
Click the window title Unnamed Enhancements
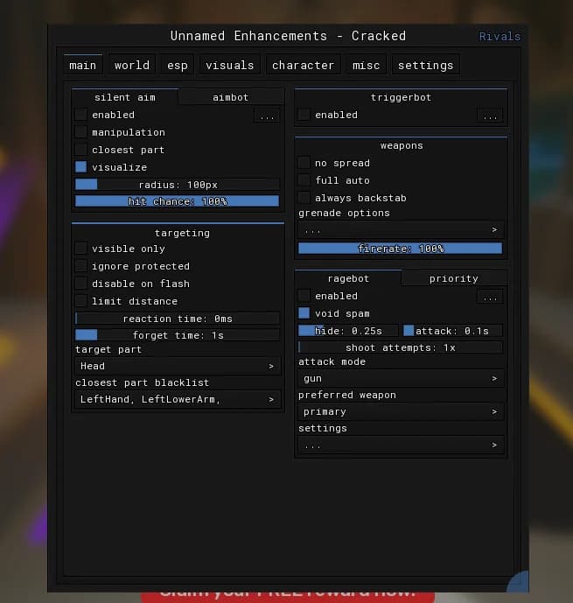288,36
